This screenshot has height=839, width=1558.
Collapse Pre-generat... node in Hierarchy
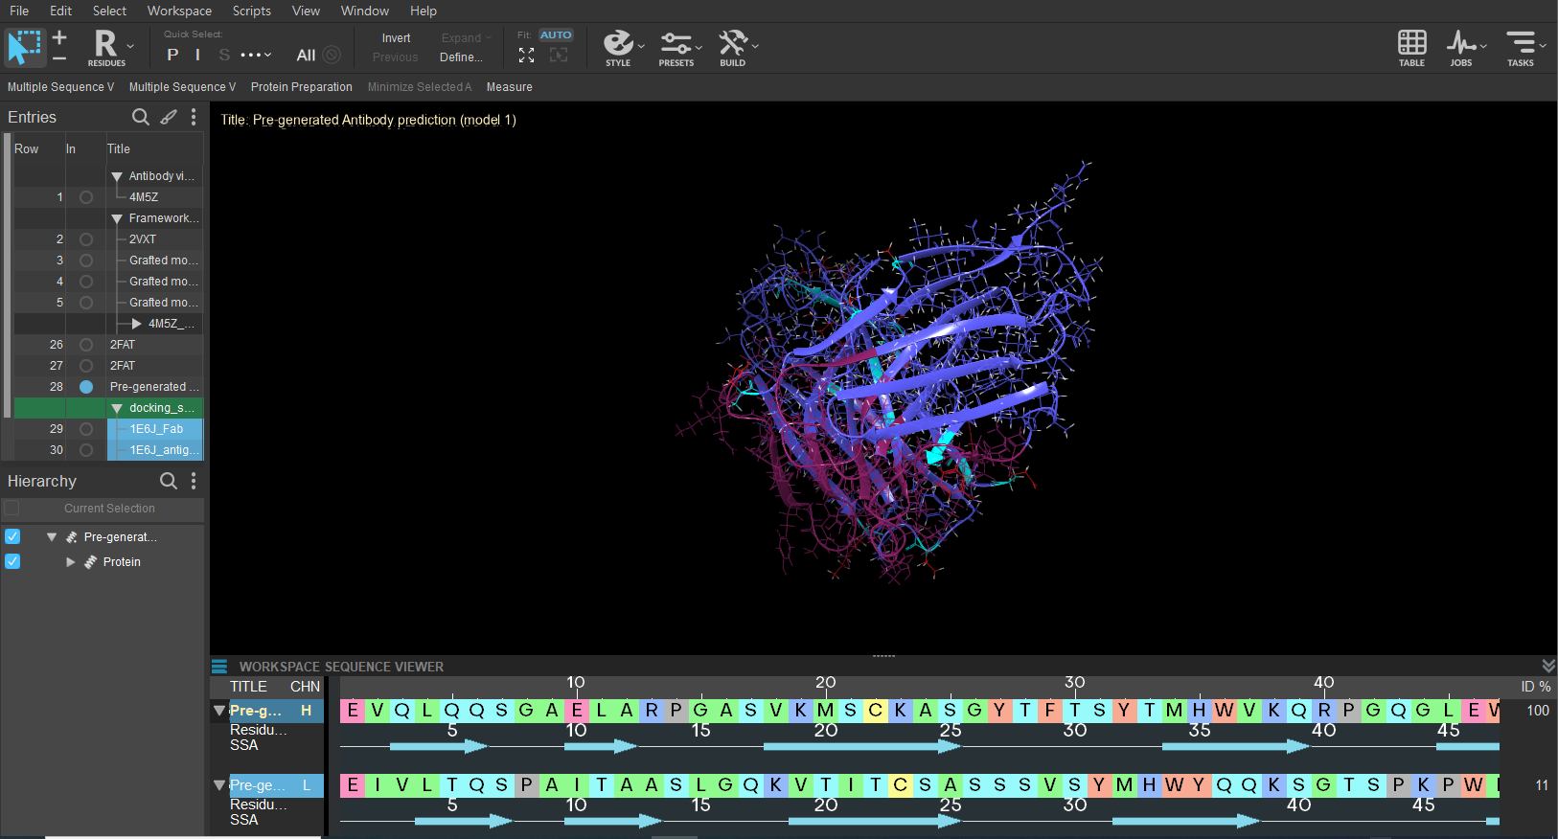[52, 537]
